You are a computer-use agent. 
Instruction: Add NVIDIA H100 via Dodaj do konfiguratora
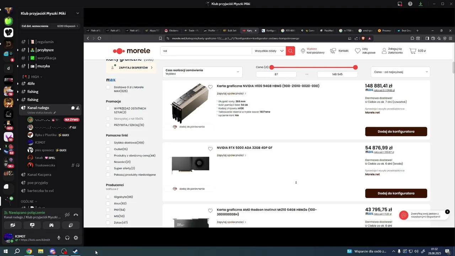tap(396, 132)
